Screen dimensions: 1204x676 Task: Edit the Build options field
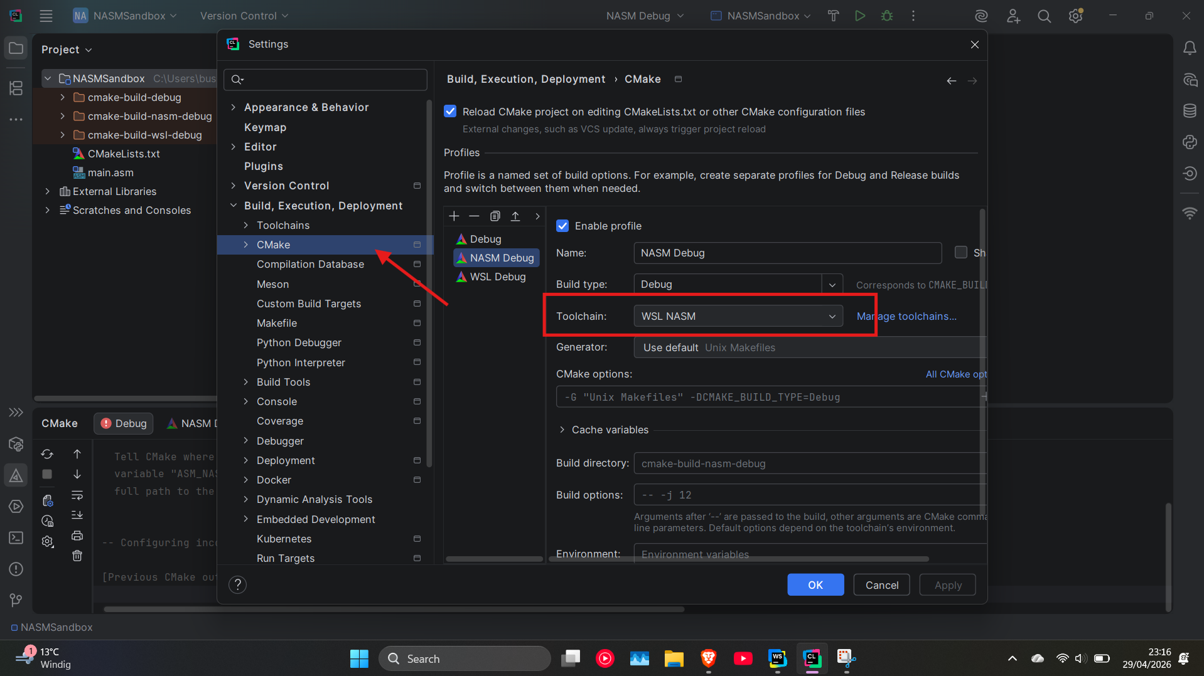810,495
